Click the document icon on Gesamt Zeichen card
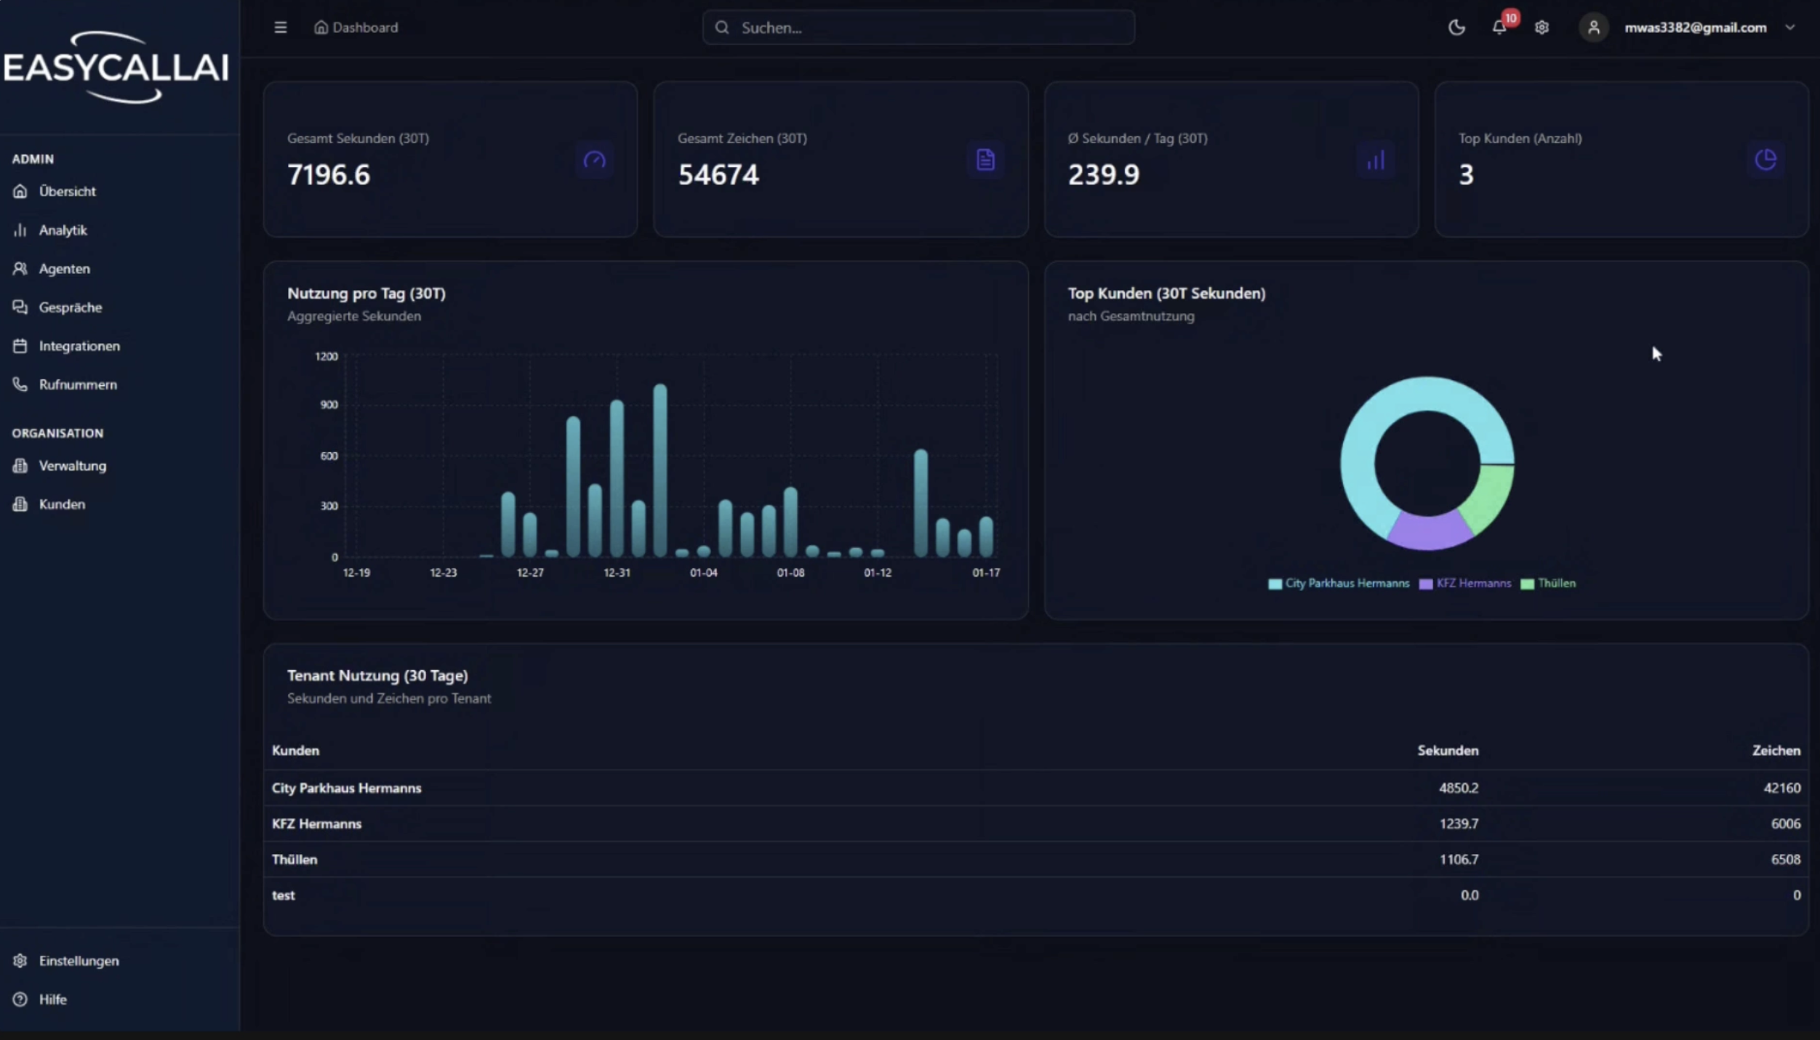 (985, 160)
